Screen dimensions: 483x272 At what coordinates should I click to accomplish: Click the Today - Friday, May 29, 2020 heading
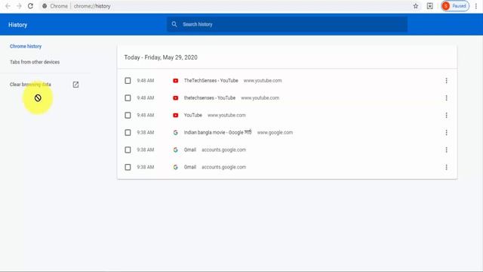tap(161, 57)
